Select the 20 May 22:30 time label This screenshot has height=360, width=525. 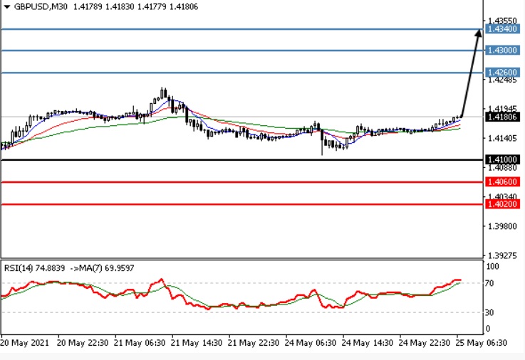click(x=83, y=343)
